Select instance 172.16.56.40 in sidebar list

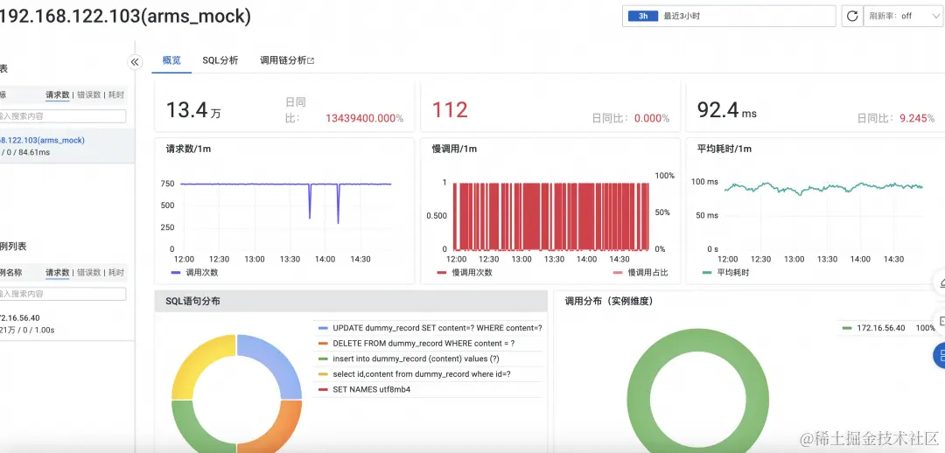pos(66,324)
